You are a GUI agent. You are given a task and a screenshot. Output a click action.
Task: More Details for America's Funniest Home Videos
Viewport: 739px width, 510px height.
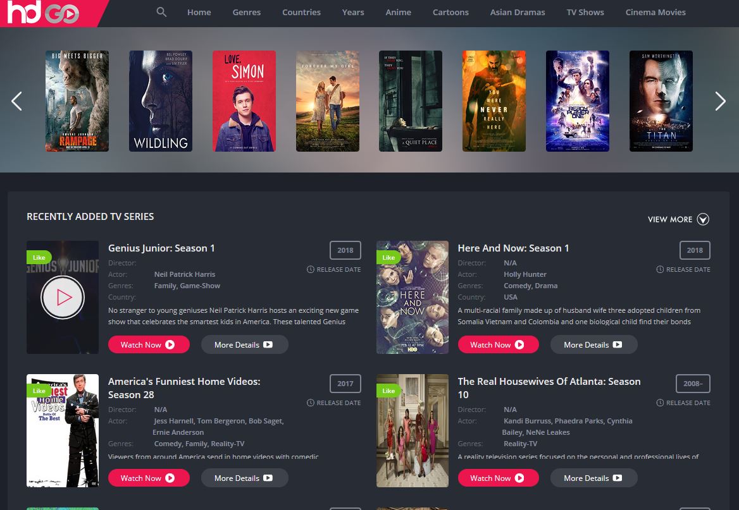245,478
